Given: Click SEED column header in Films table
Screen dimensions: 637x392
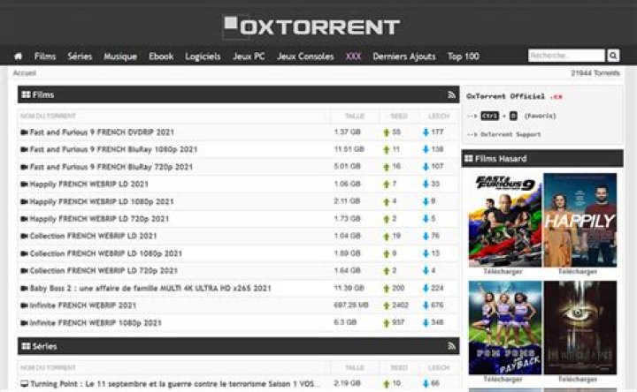Looking at the screenshot, I should (399, 116).
